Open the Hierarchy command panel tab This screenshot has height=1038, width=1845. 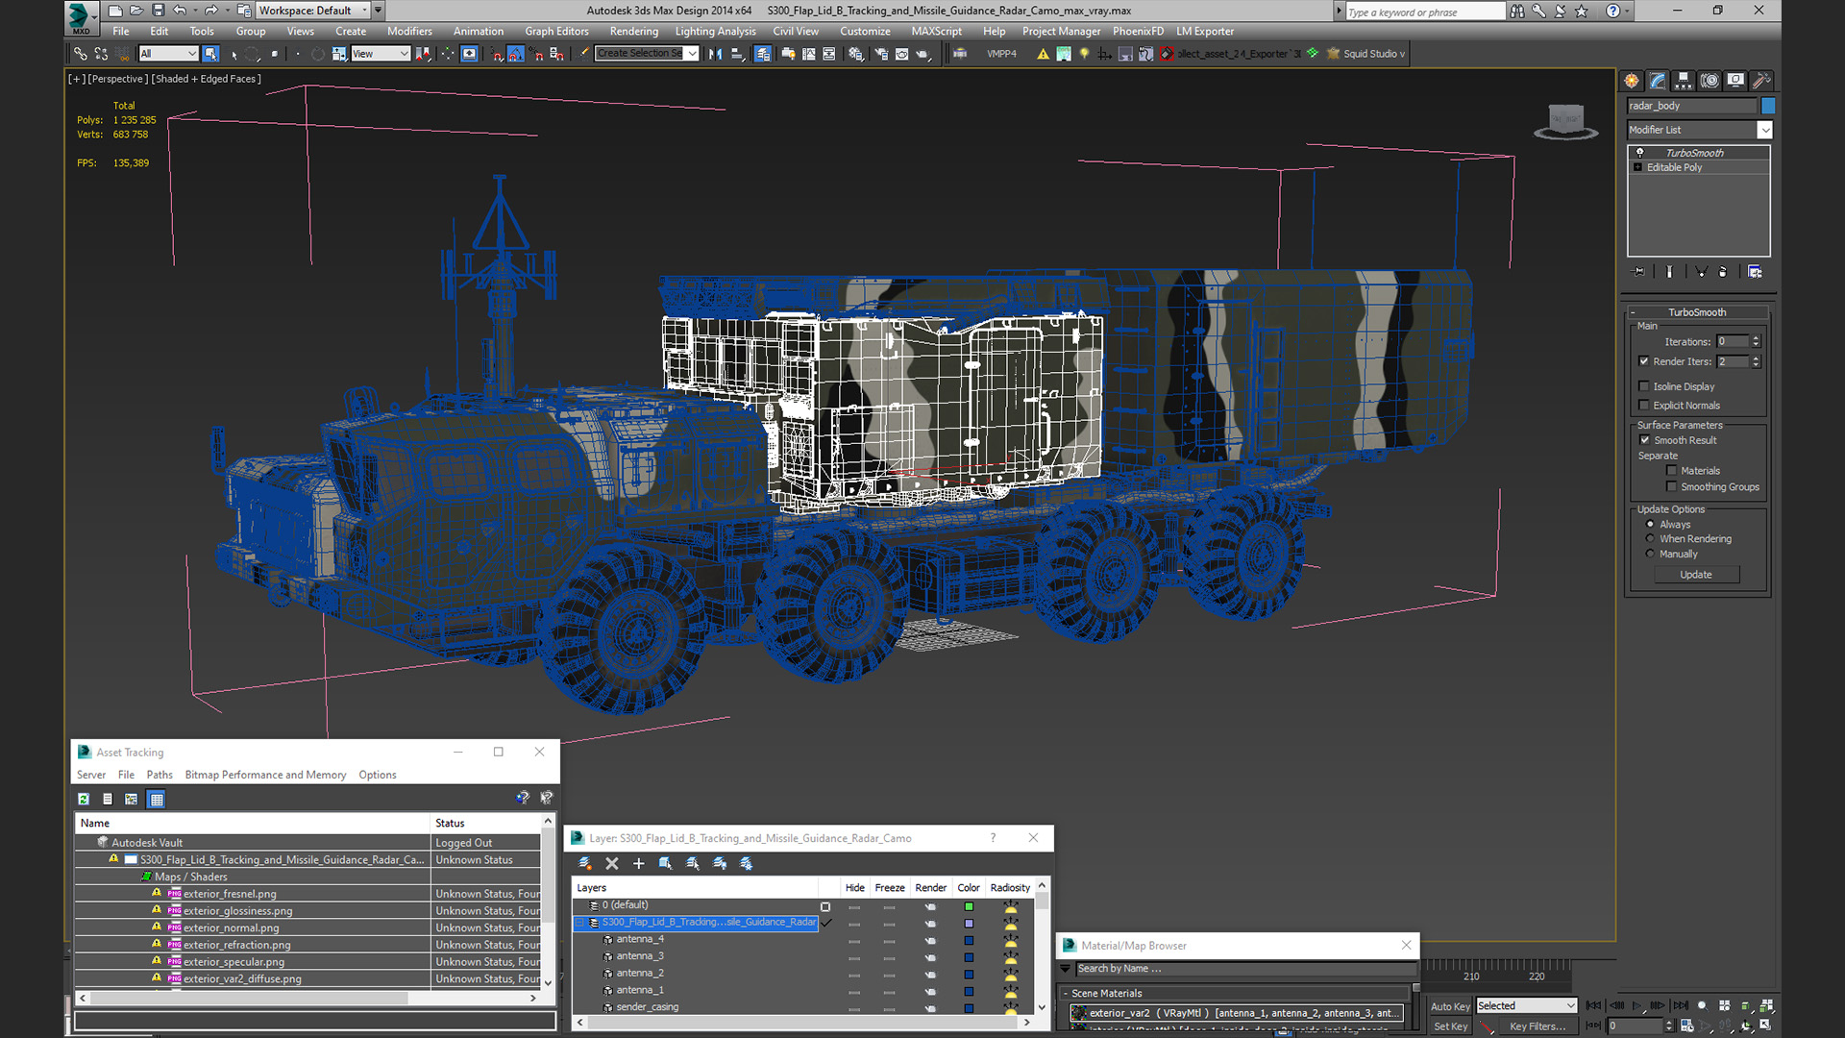point(1683,81)
